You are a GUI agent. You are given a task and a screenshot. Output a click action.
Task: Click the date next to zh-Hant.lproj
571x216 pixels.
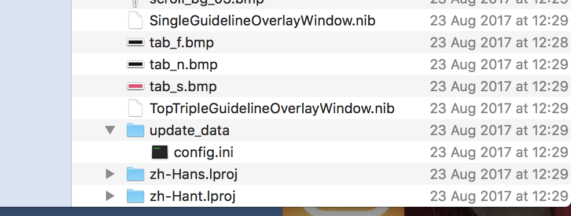(499, 196)
